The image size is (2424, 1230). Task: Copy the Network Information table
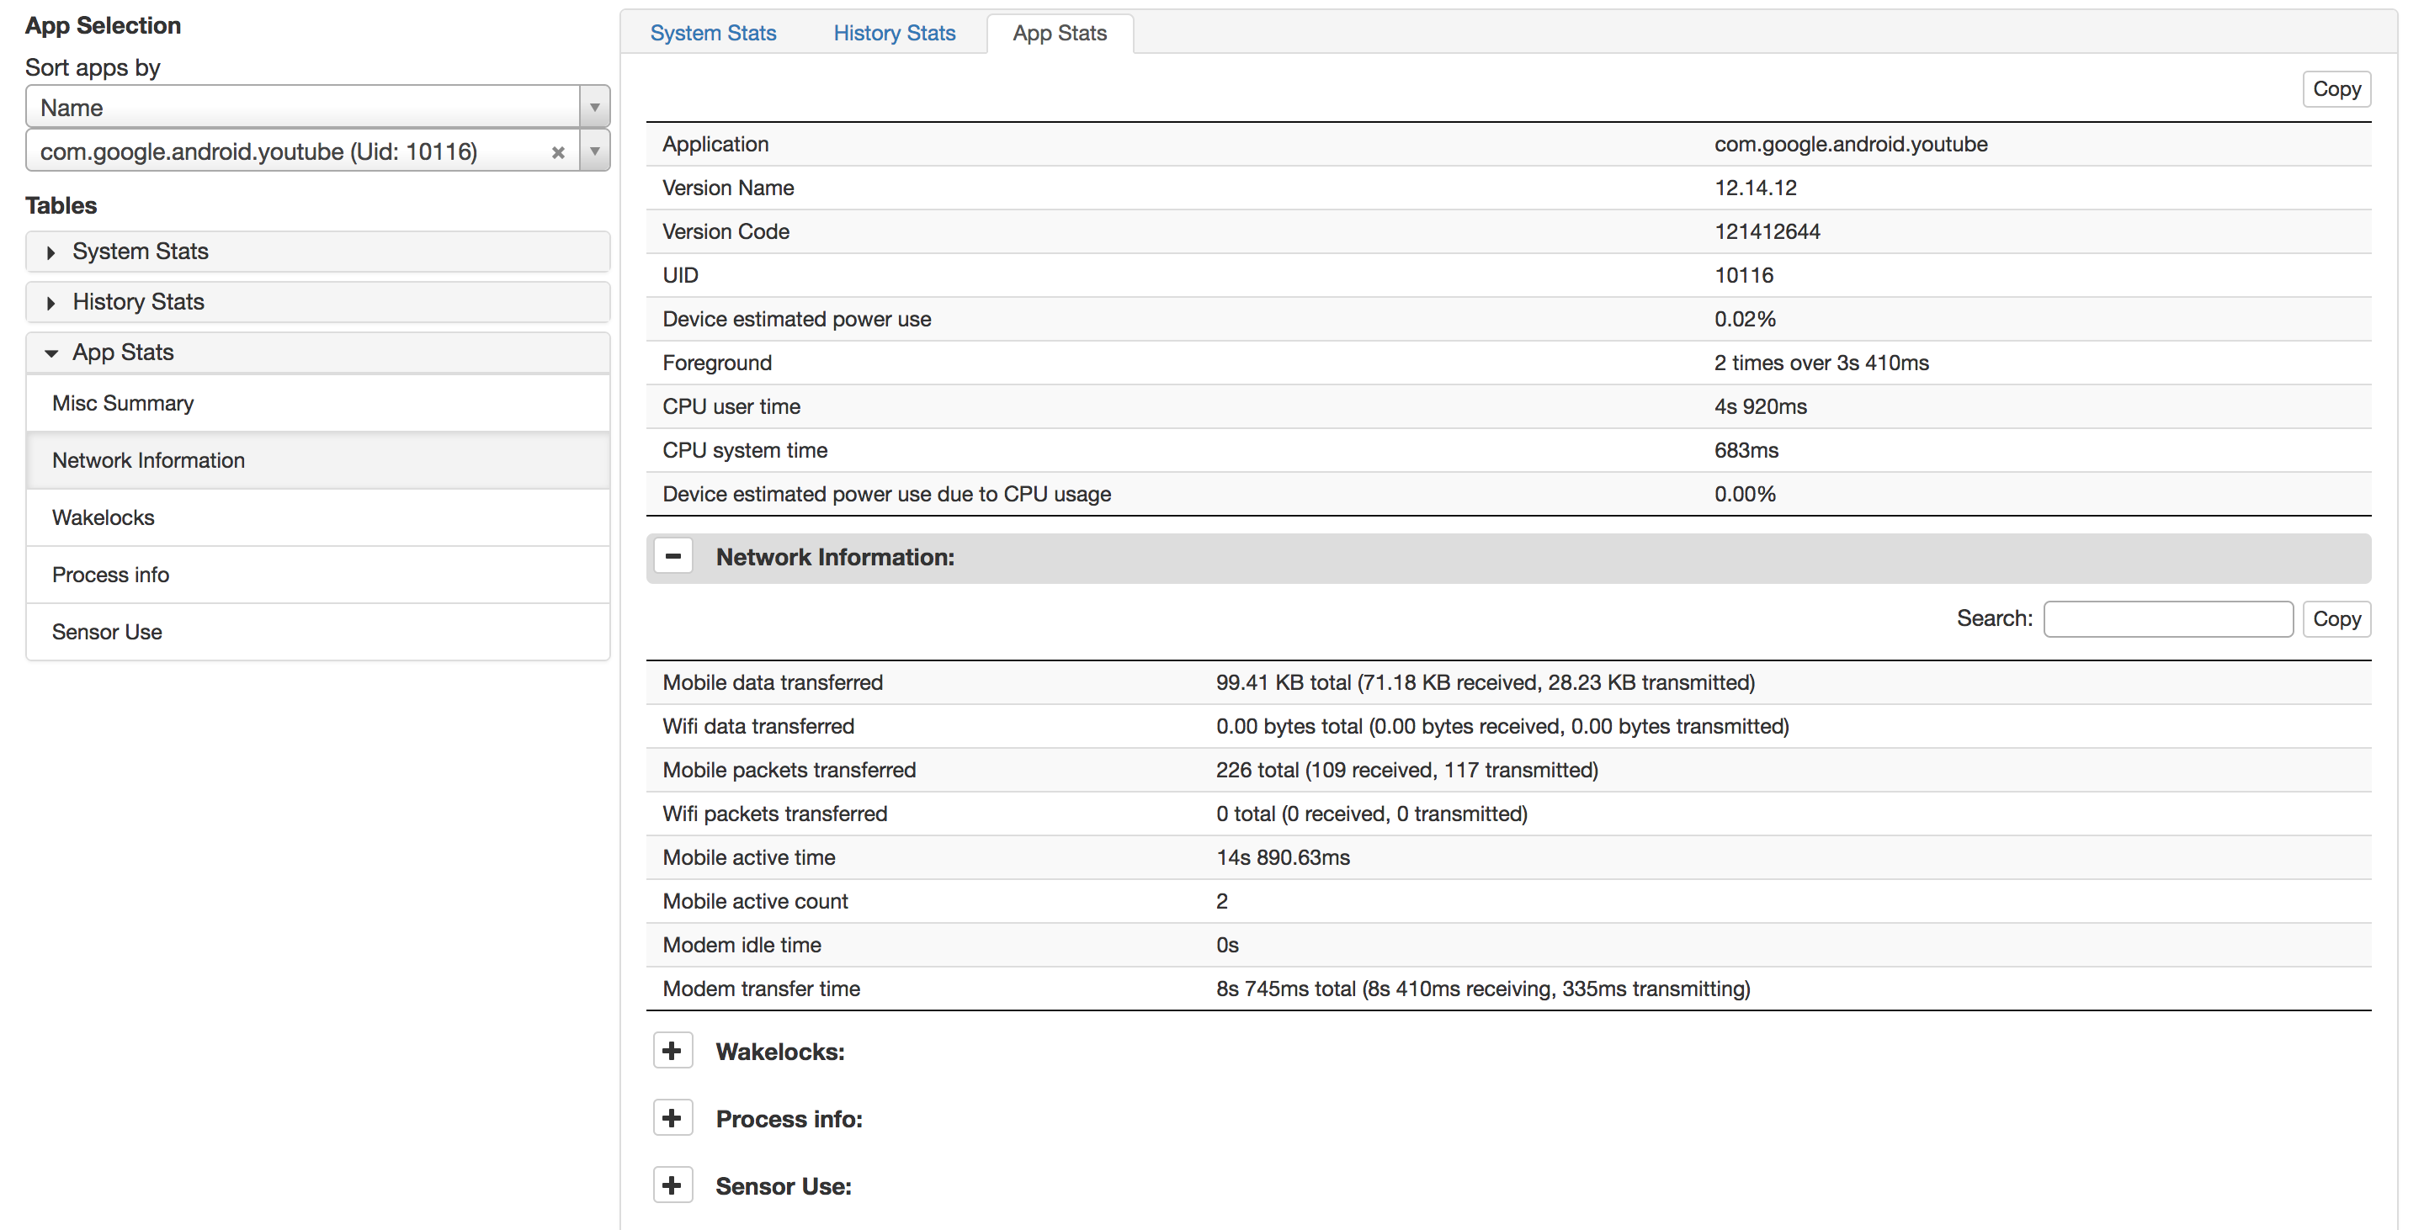point(2335,618)
